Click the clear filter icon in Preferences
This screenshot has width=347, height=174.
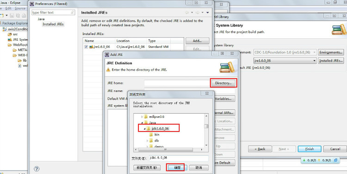click(72, 12)
